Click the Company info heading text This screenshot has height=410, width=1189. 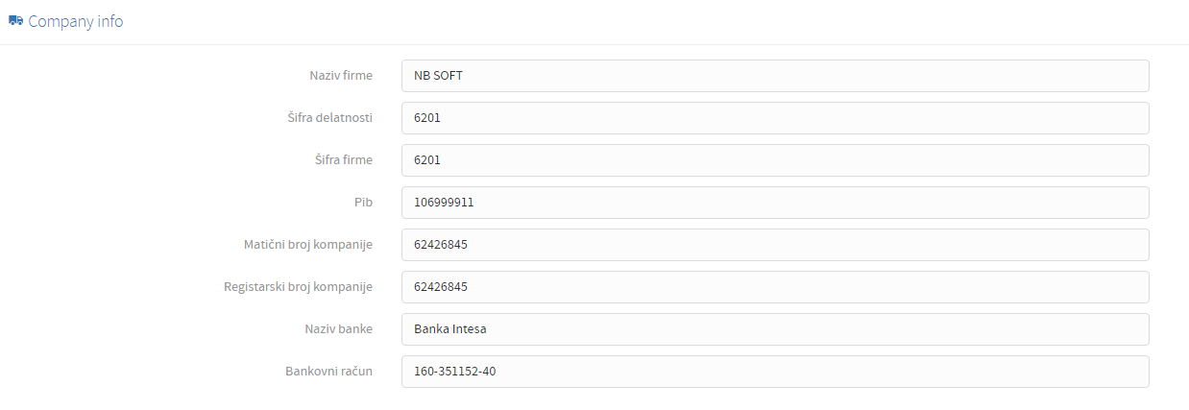click(x=76, y=21)
